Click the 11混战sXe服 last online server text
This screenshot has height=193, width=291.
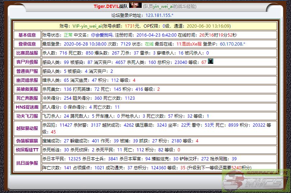189,44
